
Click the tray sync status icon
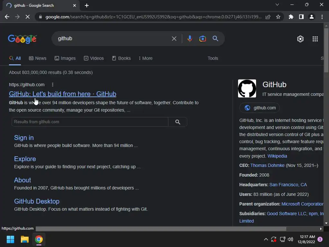[274, 239]
